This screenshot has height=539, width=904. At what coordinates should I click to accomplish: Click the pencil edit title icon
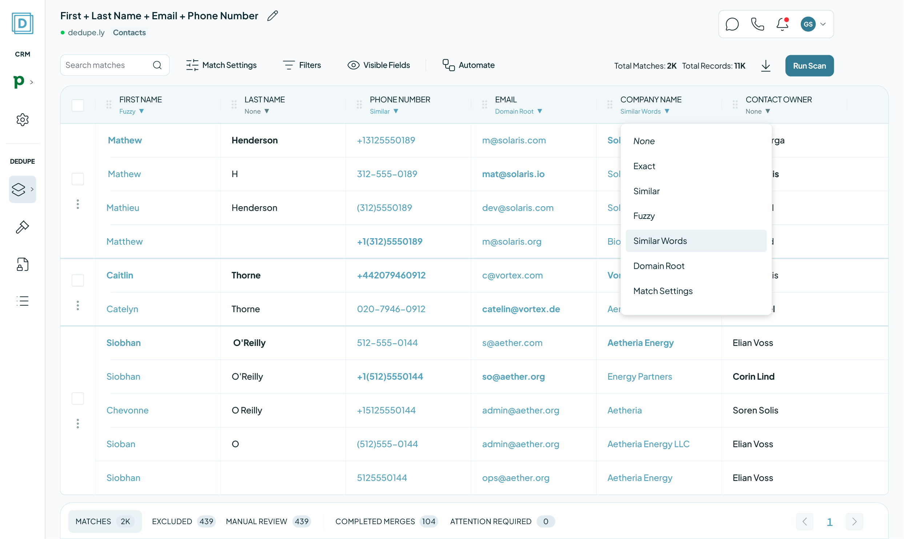272,16
